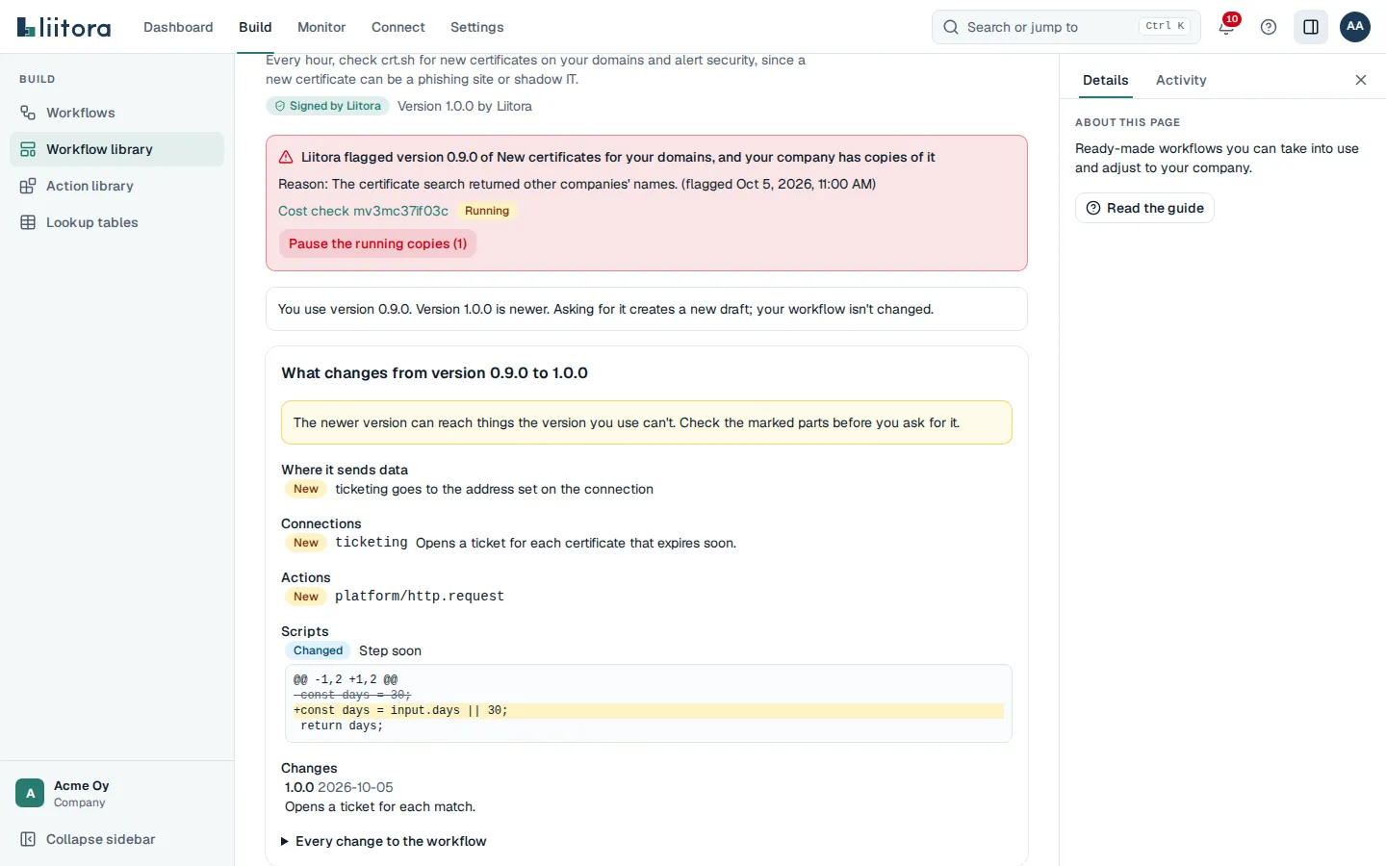Open Workflow library in the sidebar

click(x=116, y=149)
